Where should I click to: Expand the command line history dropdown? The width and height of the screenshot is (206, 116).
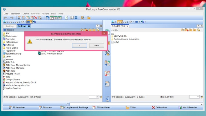202,104
